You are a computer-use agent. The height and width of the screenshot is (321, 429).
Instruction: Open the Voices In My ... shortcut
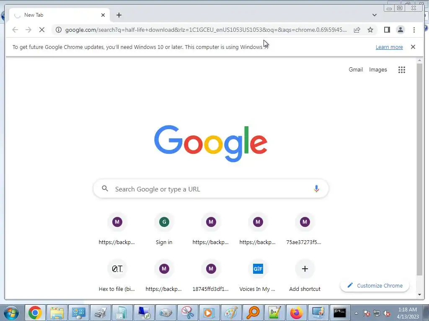coord(258,276)
